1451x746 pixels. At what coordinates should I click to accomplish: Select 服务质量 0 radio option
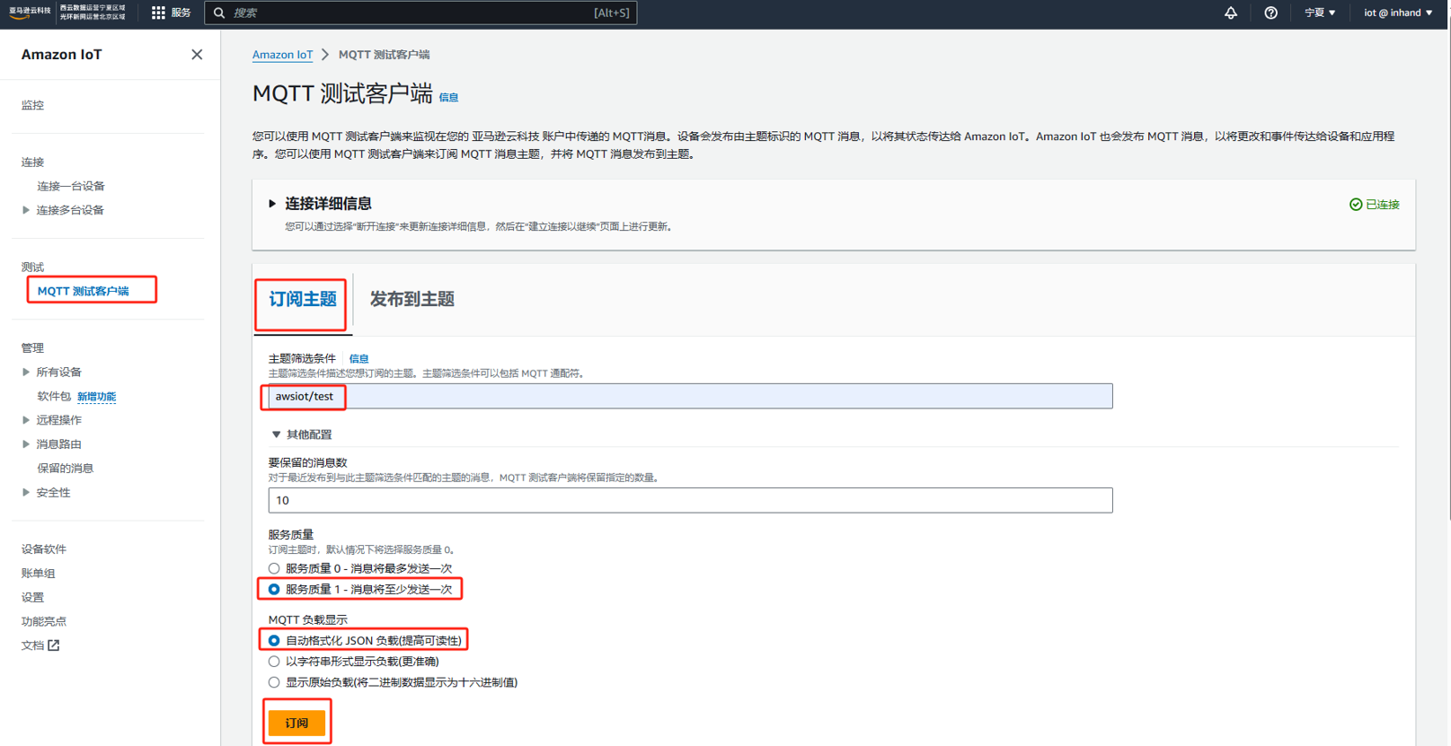(x=274, y=568)
